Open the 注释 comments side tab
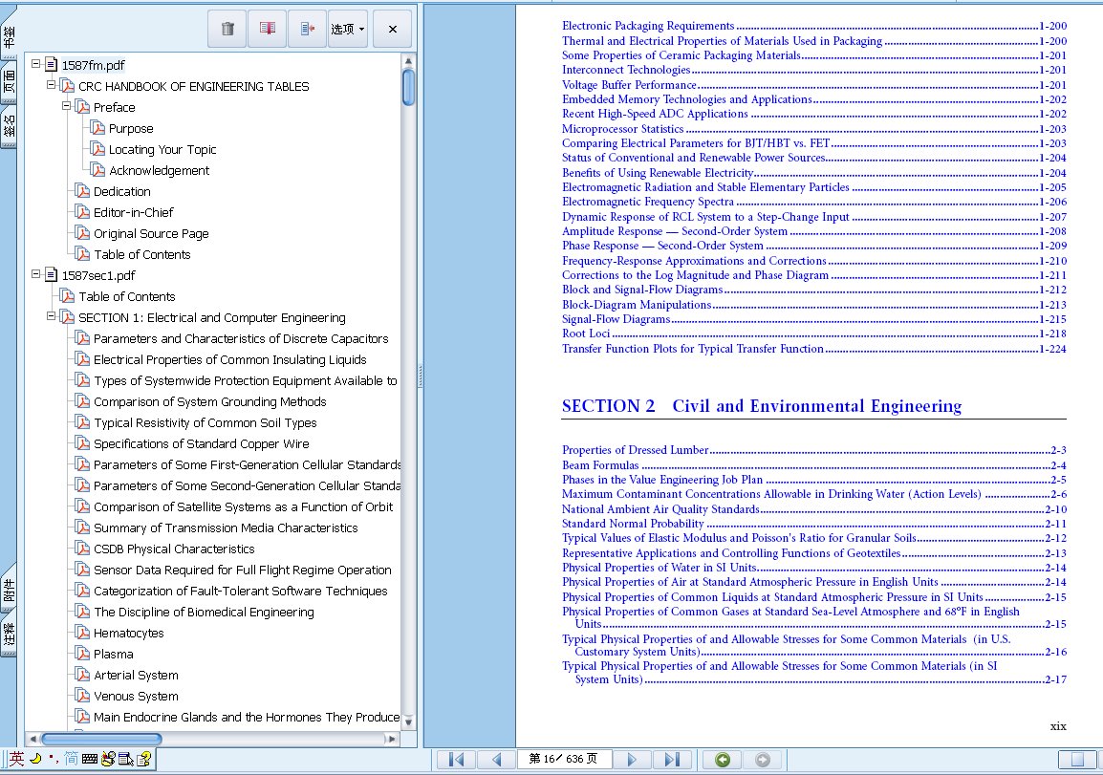Screen dimensions: 1103x775 click(9, 635)
